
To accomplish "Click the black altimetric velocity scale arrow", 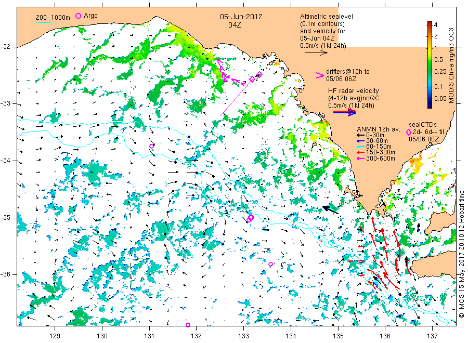I will pyautogui.click(x=316, y=53).
